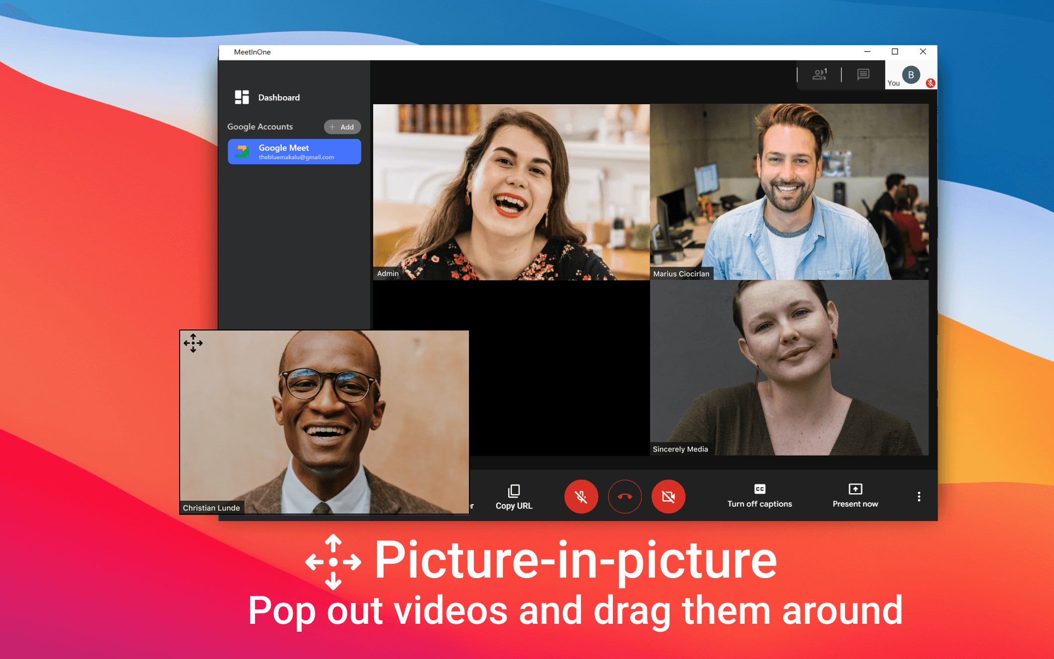Open the participants list icon
Viewport: 1054px width, 659px height.
coord(819,74)
